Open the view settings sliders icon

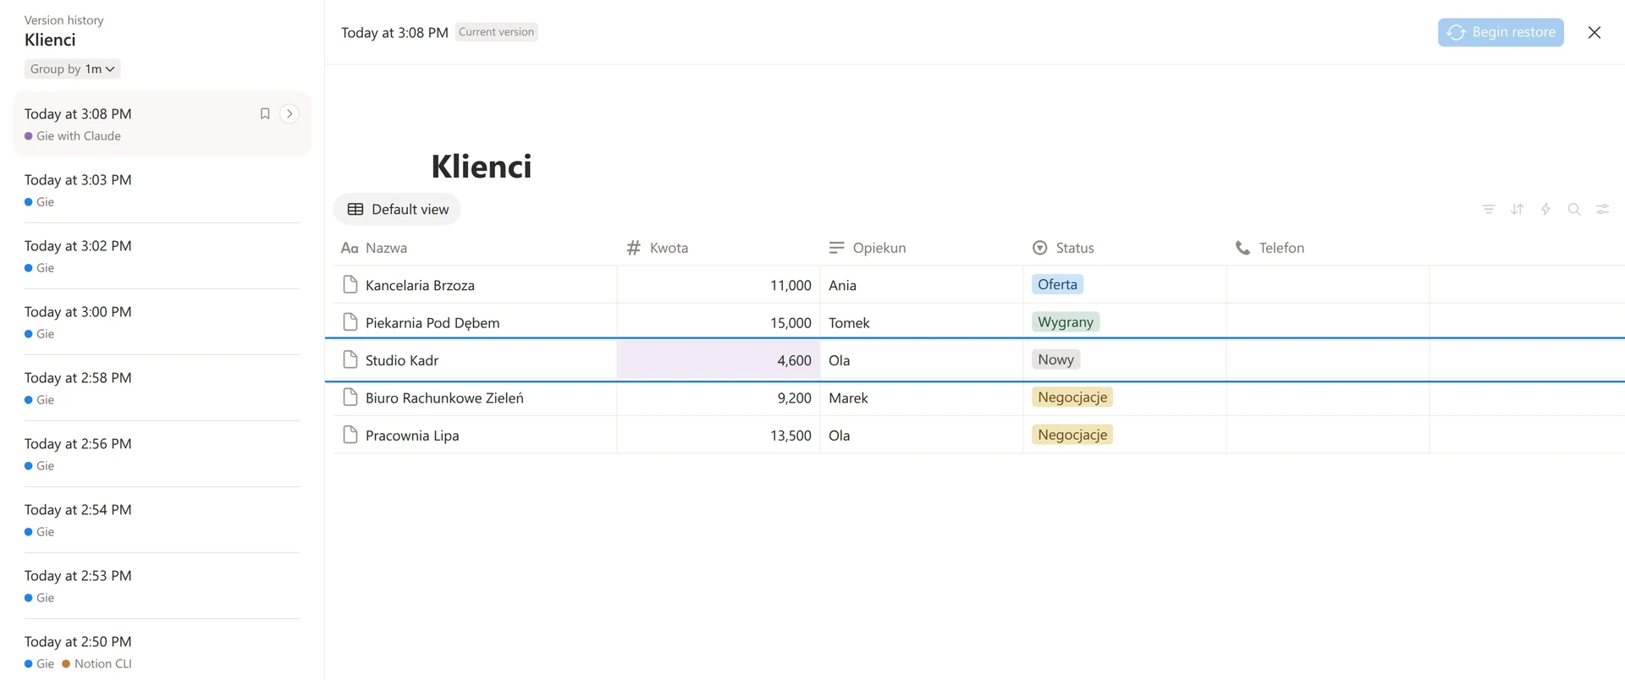[1603, 209]
